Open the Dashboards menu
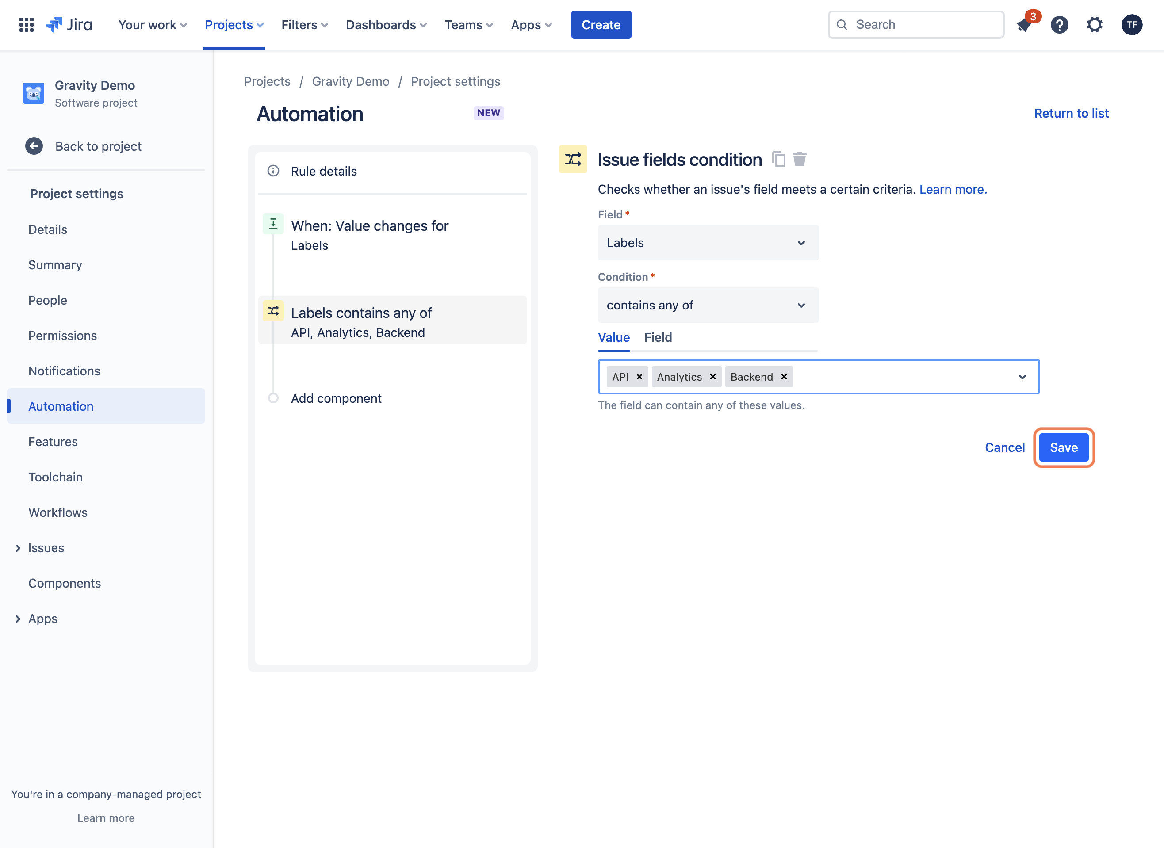1164x848 pixels. pyautogui.click(x=386, y=25)
